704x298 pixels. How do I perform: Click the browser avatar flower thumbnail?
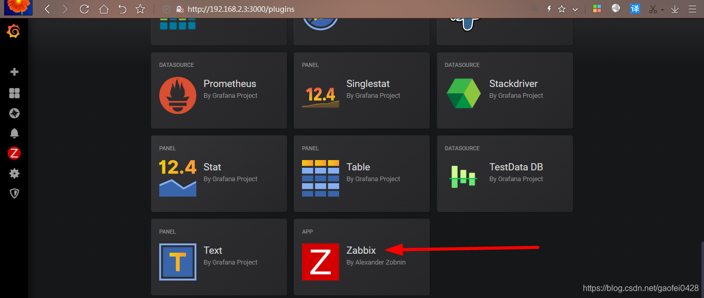coord(18,7)
